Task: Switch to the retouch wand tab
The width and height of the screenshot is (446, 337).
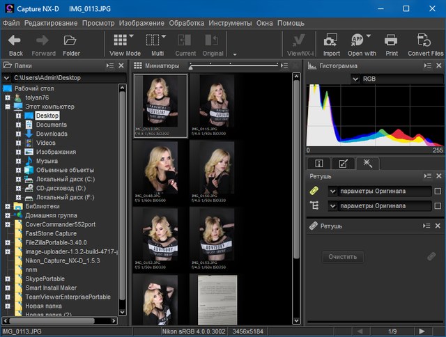Action: pyautogui.click(x=367, y=164)
